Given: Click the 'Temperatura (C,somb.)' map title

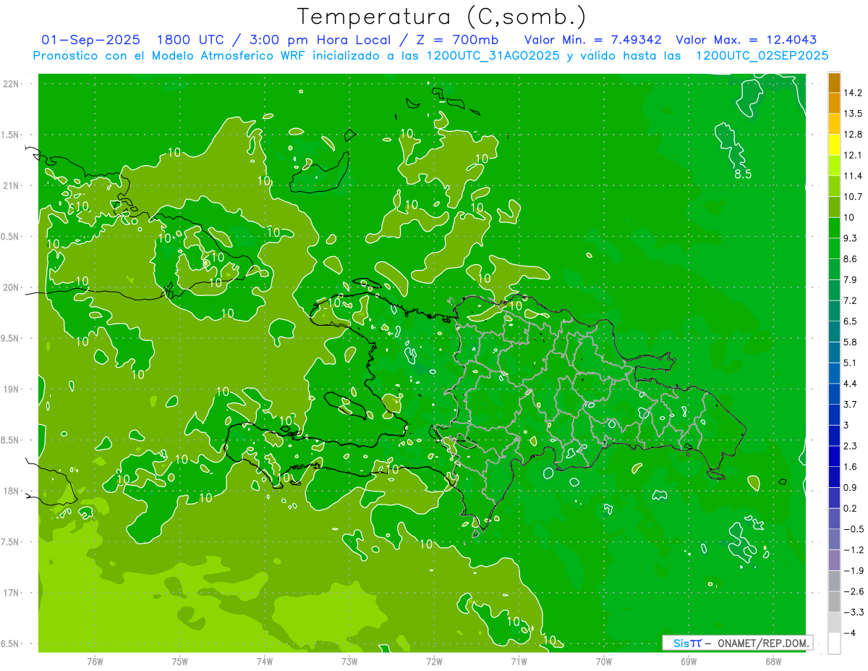Looking at the screenshot, I should coord(441,17).
